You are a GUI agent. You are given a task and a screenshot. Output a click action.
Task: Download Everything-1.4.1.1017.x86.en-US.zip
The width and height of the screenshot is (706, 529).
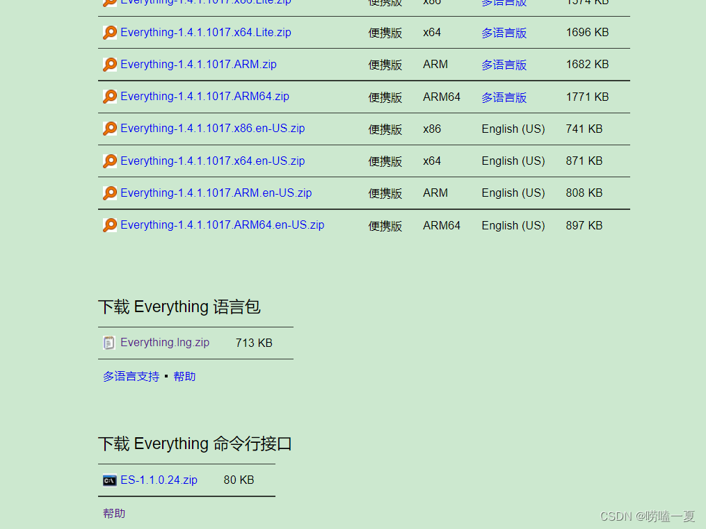pyautogui.click(x=213, y=129)
